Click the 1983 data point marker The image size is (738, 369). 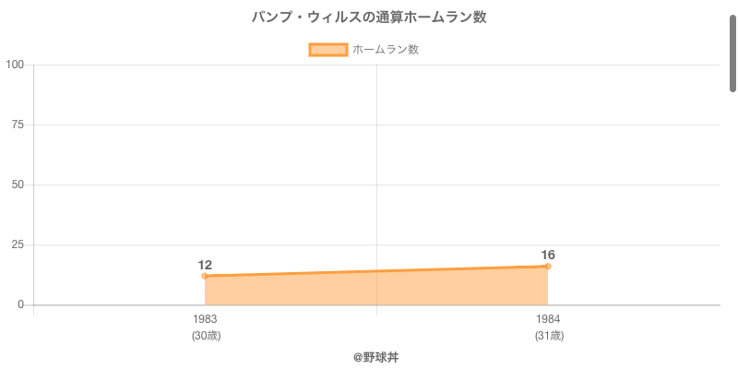pos(205,276)
